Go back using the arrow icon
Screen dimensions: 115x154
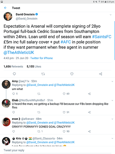point(6,8)
